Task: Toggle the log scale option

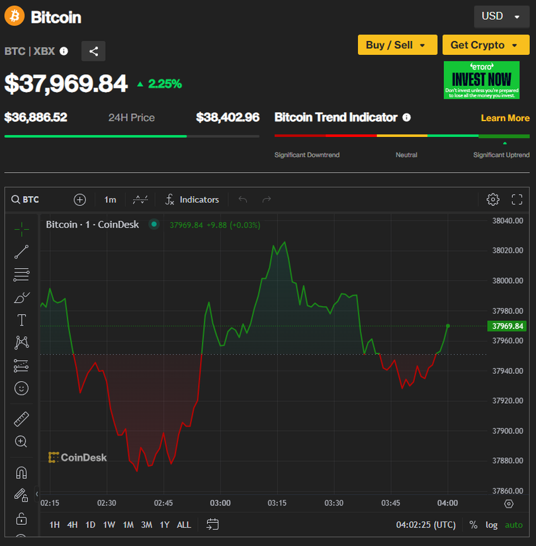Action: 491,525
